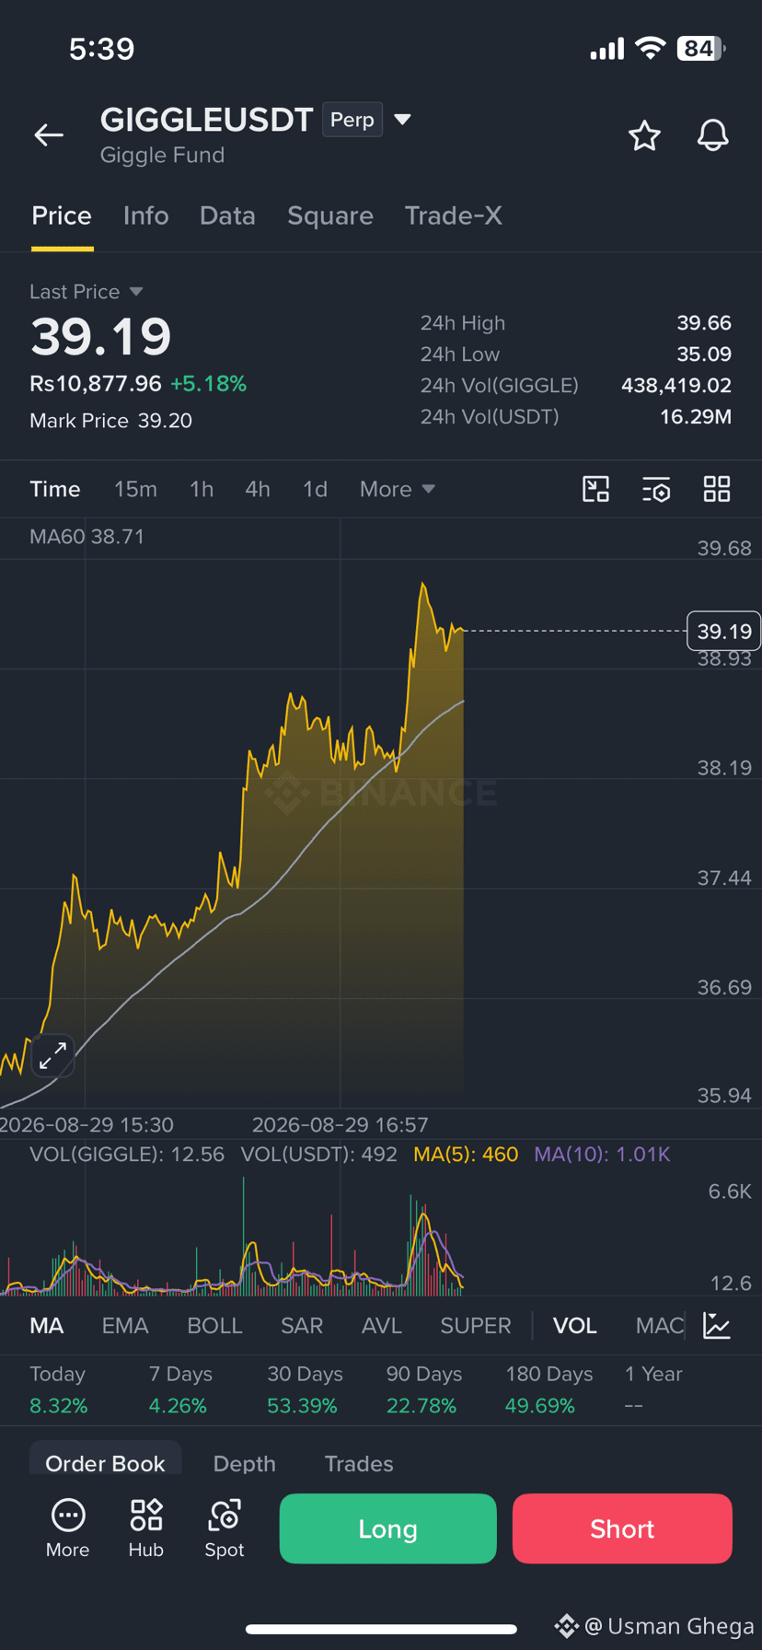Toggle the EMA indicator

tap(125, 1326)
